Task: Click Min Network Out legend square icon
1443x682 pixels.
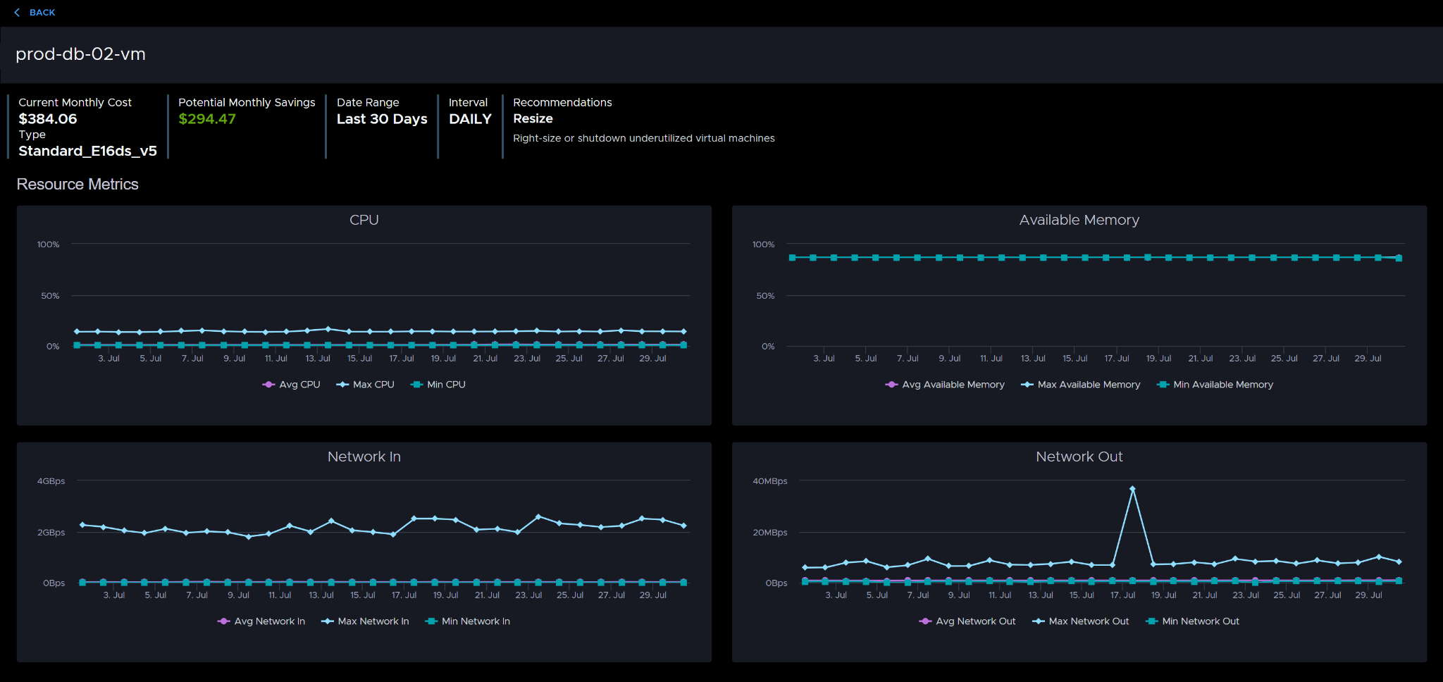Action: tap(1152, 621)
